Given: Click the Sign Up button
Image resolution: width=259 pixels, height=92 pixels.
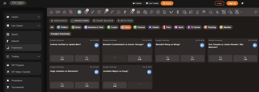Looking at the screenshot, I should [x=232, y=3].
